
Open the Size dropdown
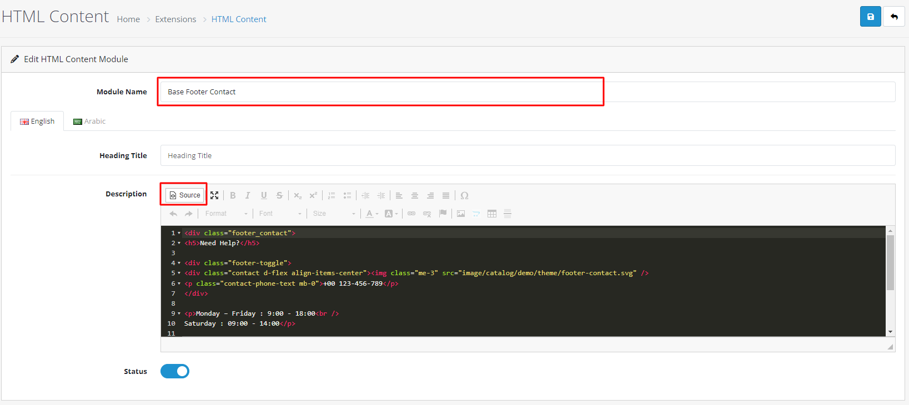click(334, 214)
